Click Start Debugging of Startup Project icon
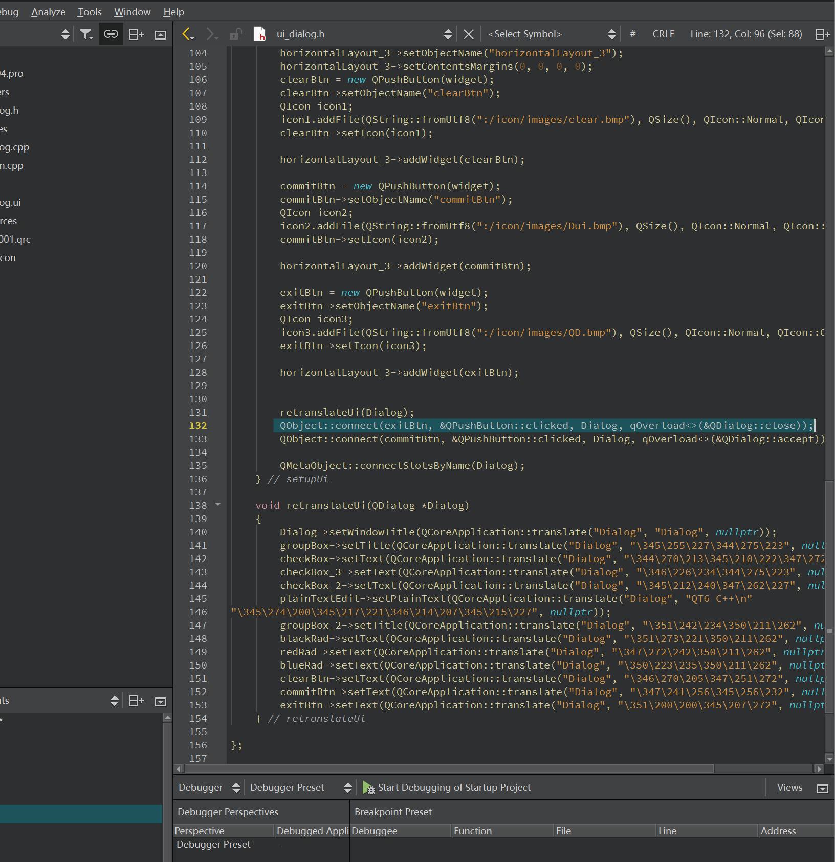 tap(368, 788)
